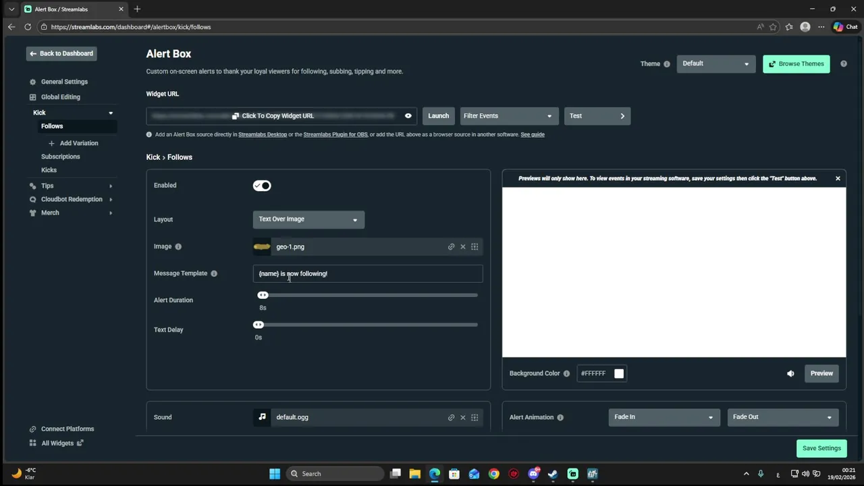The image size is (864, 486).
Task: Click the help question mark icon
Action: [x=844, y=63]
